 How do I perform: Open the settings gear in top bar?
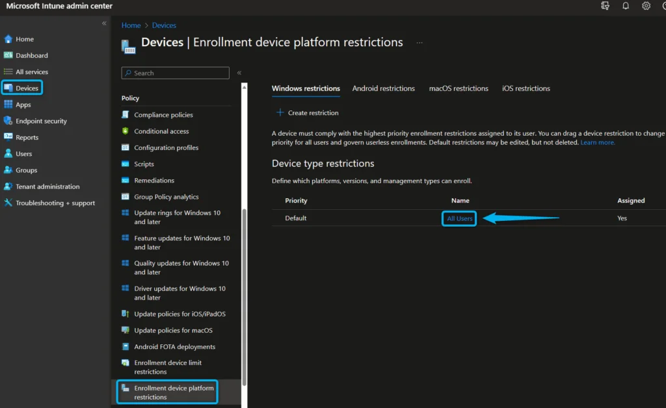(646, 6)
